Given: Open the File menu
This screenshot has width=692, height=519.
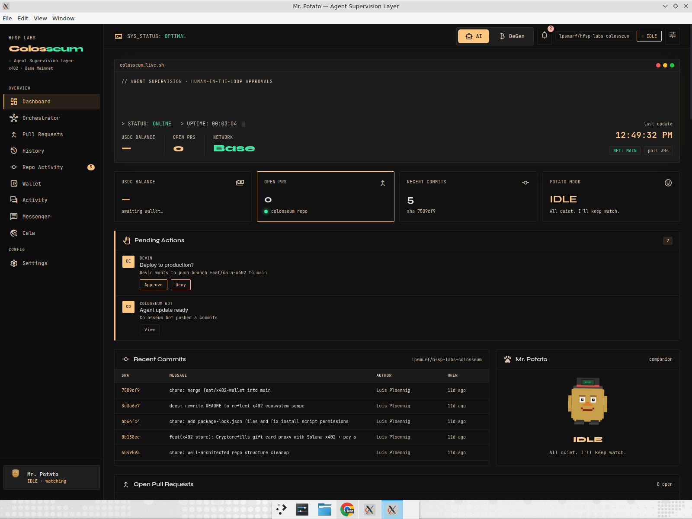Looking at the screenshot, I should tap(7, 18).
